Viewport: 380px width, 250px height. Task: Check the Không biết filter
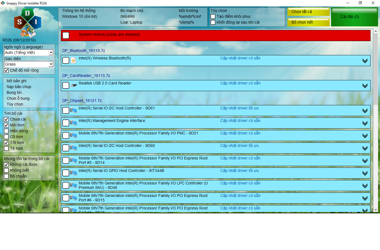click(x=6, y=171)
